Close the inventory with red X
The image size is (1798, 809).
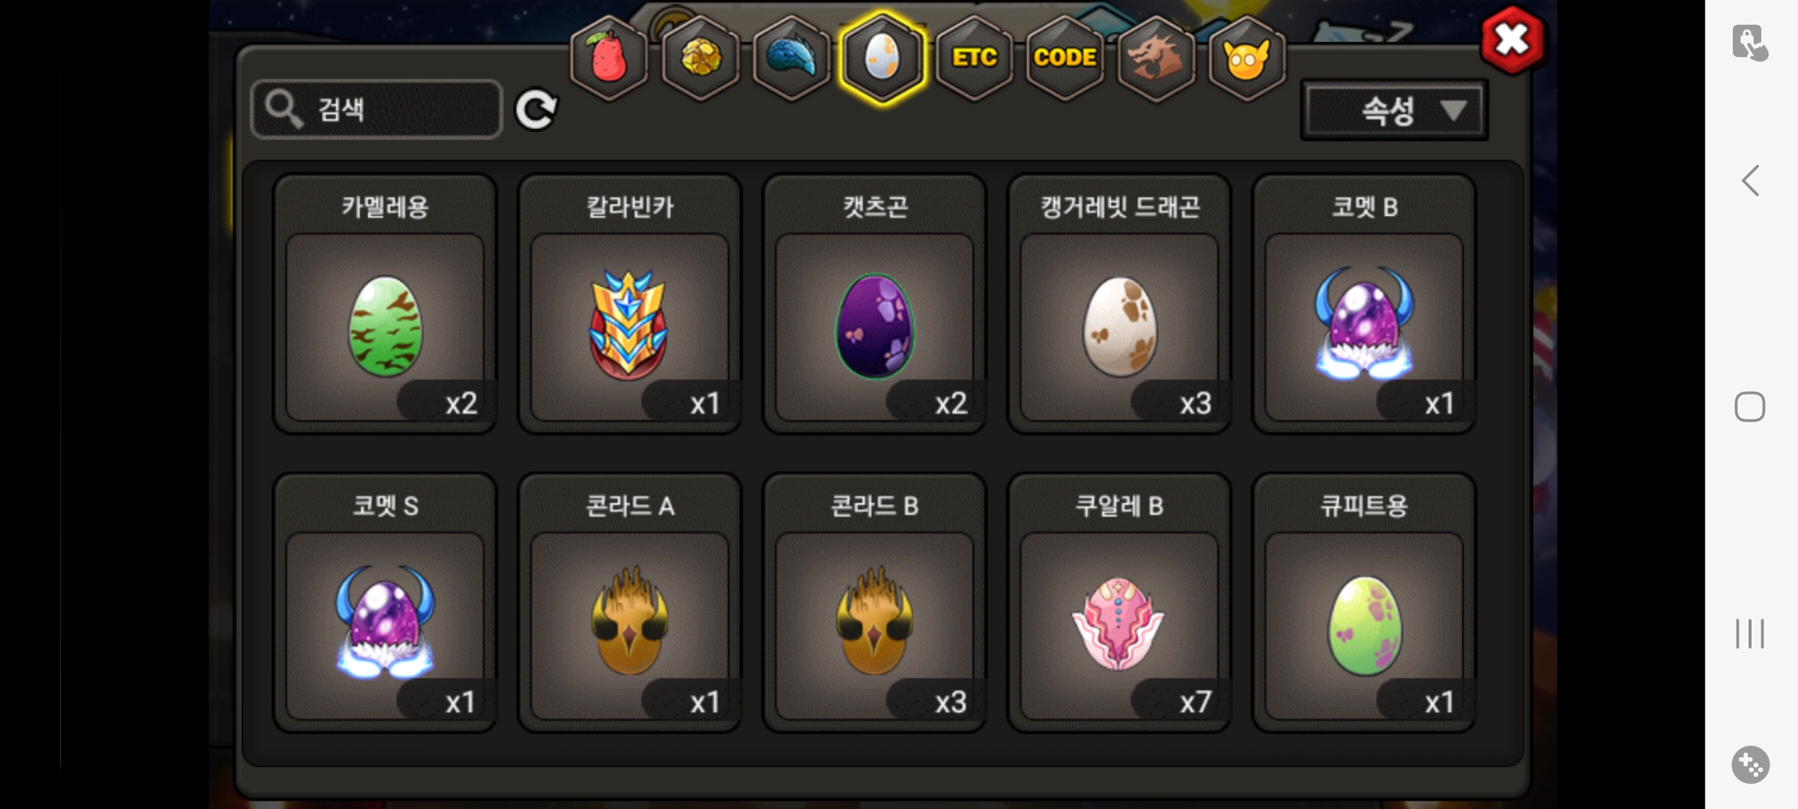click(x=1512, y=40)
